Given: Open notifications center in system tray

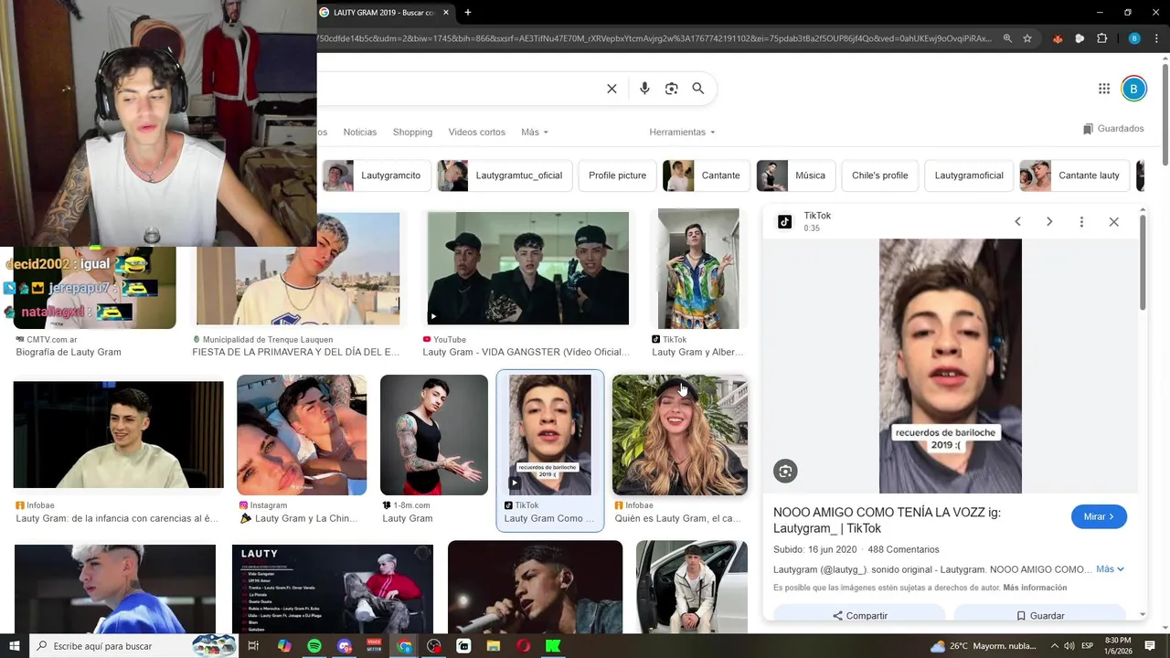Looking at the screenshot, I should point(1150,646).
